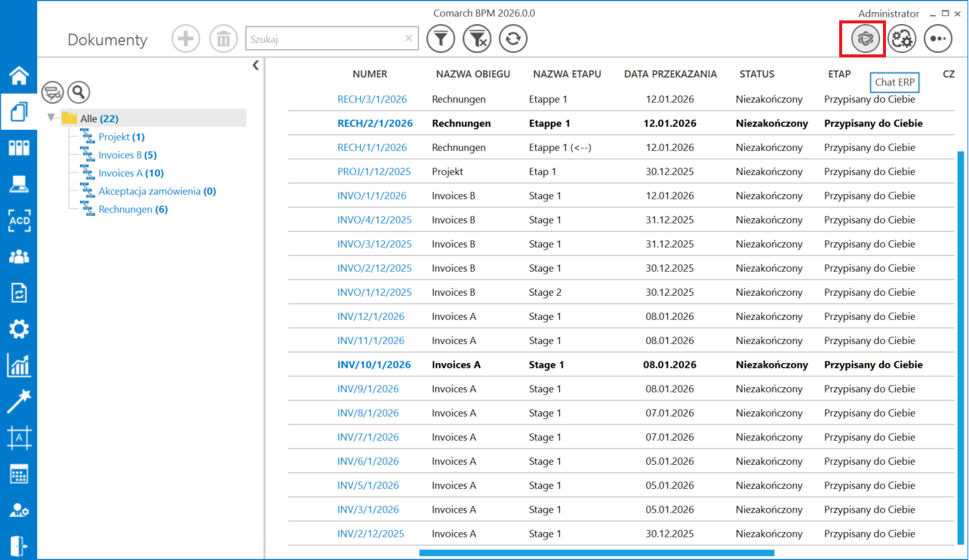
Task: Click the trash delete icon
Action: [223, 38]
